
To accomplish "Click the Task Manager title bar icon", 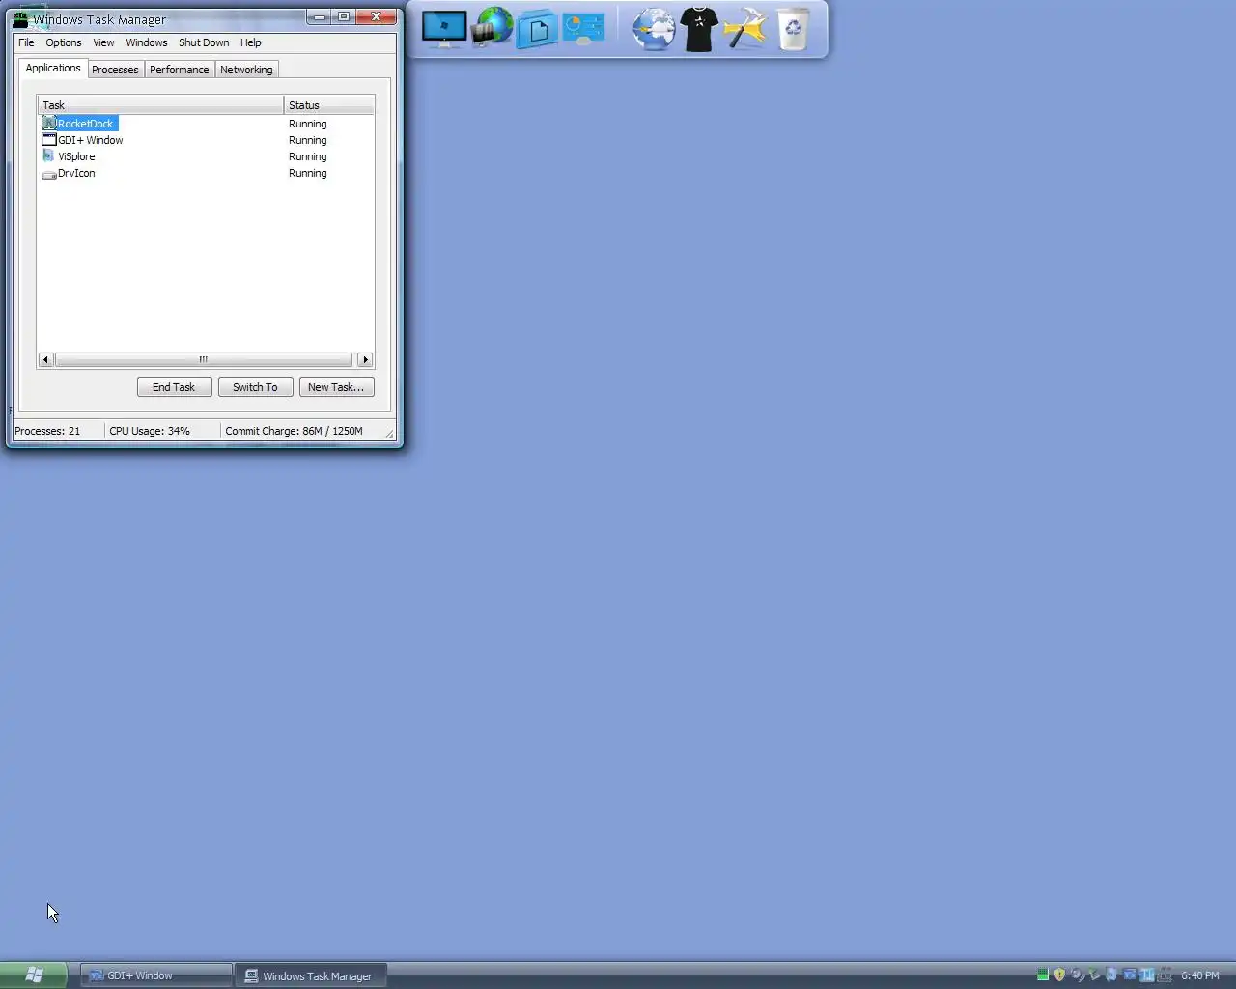I will coord(20,18).
